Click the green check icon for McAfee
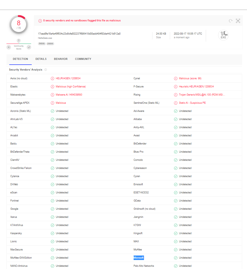The width and height of the screenshot is (247, 269). point(176,250)
